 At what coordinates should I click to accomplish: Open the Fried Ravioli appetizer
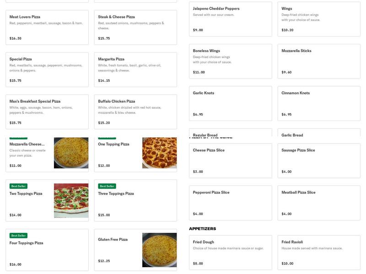pos(318,252)
